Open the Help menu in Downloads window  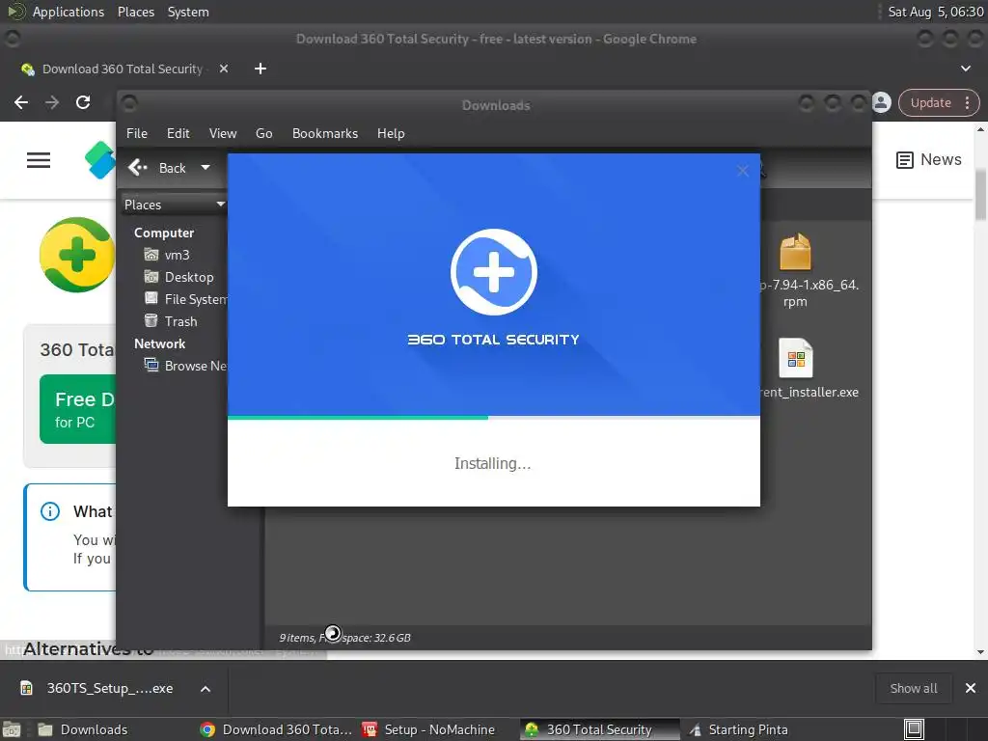coord(391,133)
